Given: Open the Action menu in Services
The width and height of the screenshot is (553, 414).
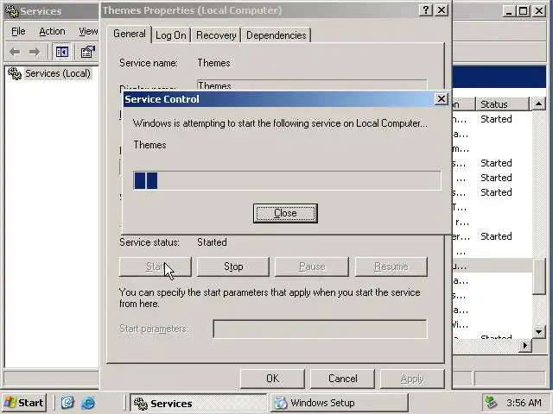Looking at the screenshot, I should click(52, 32).
